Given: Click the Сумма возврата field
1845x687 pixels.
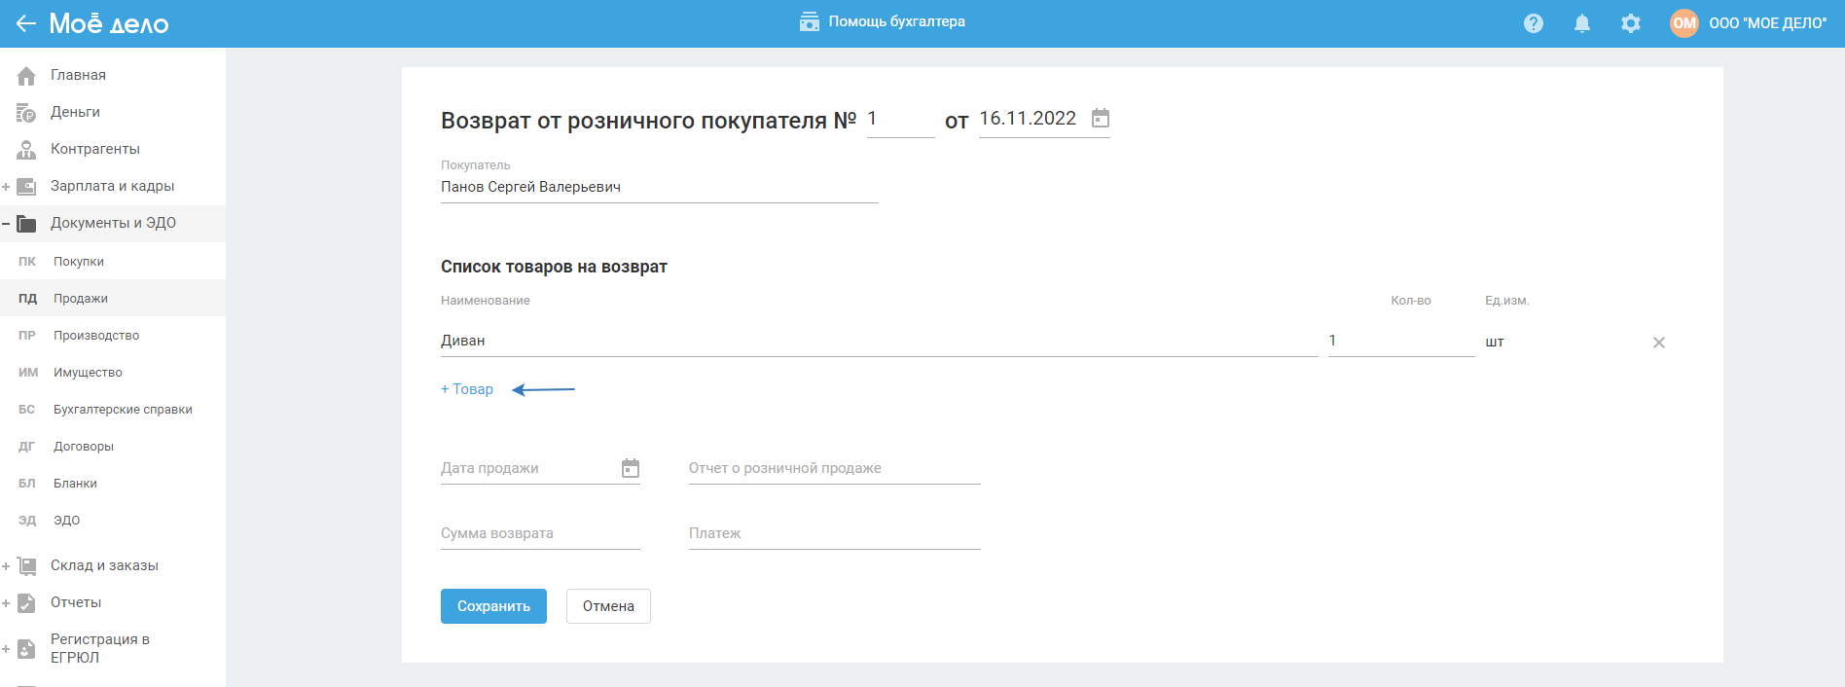Looking at the screenshot, I should click(x=540, y=533).
